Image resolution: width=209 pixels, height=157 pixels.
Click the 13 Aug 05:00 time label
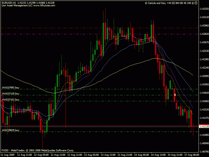click(91, 155)
